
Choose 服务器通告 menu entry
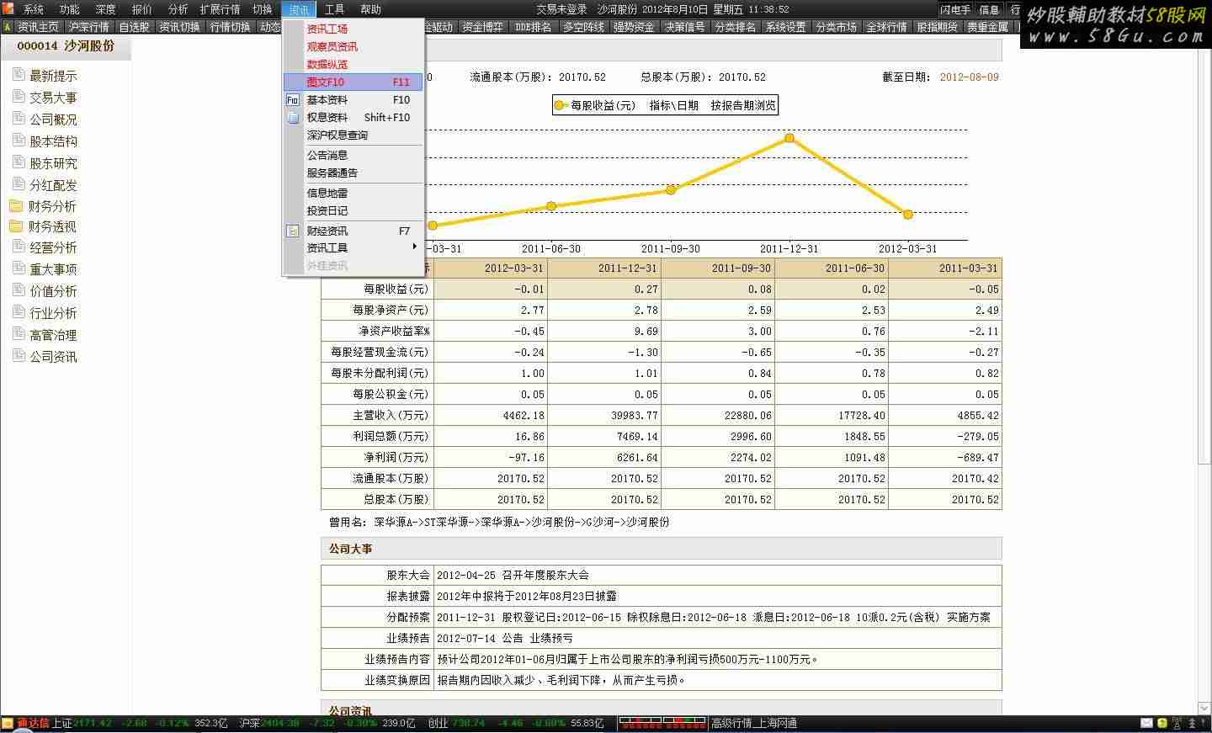click(353, 173)
